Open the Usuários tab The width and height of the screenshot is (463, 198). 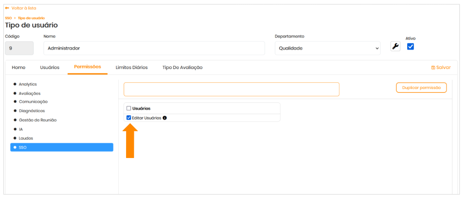[x=49, y=67]
